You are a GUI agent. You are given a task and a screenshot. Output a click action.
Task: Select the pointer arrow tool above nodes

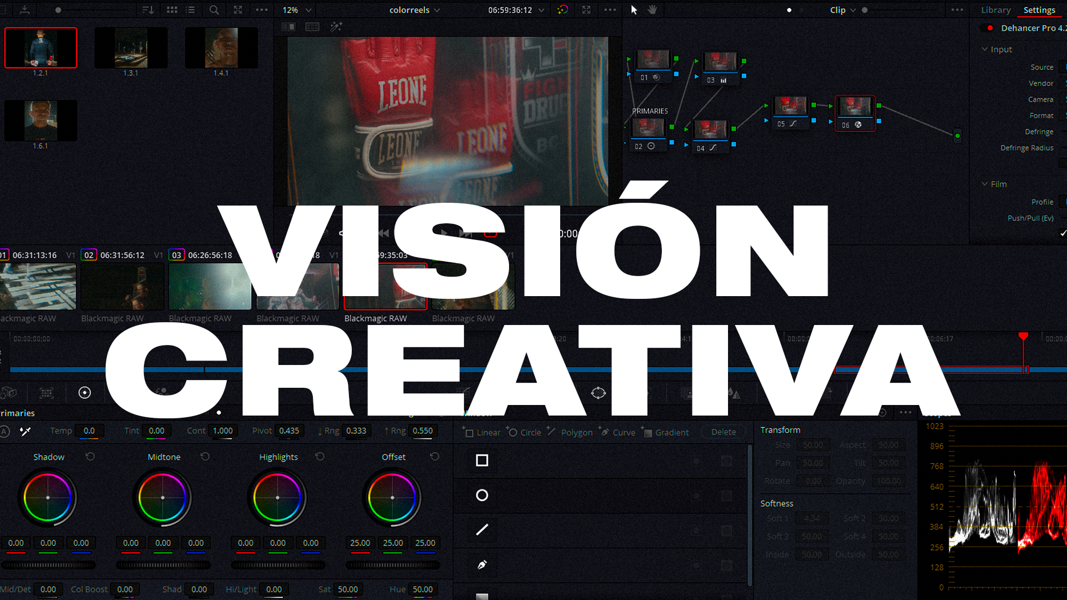pos(634,10)
